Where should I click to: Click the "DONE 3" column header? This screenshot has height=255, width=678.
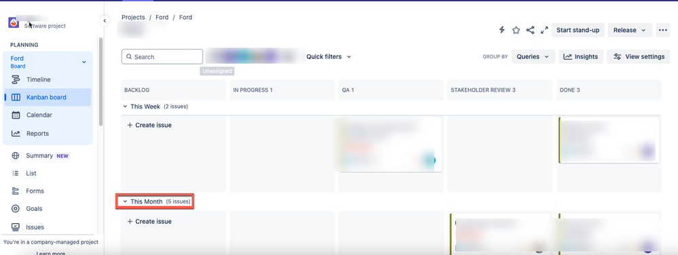pos(569,90)
